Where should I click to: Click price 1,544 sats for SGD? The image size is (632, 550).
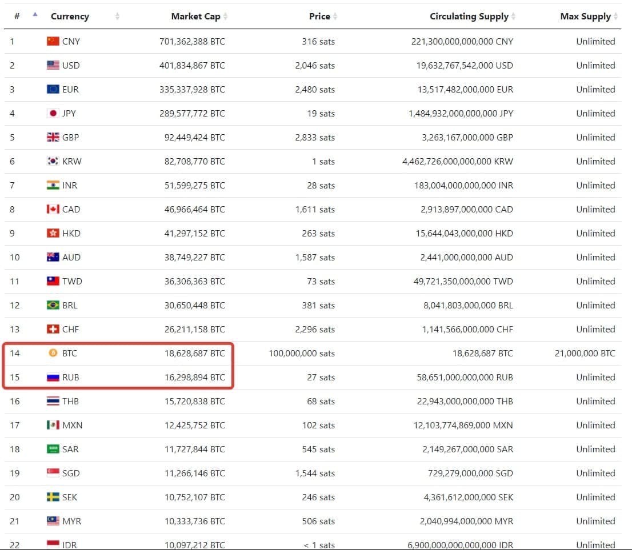coord(315,473)
